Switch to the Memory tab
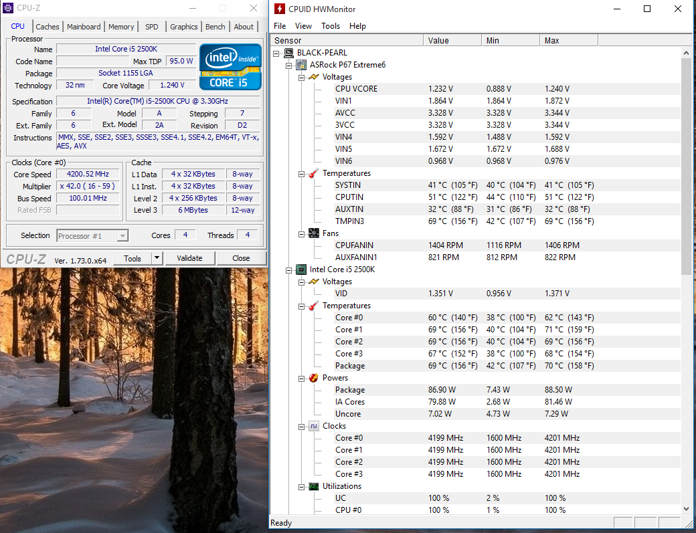This screenshot has width=696, height=533. [121, 27]
